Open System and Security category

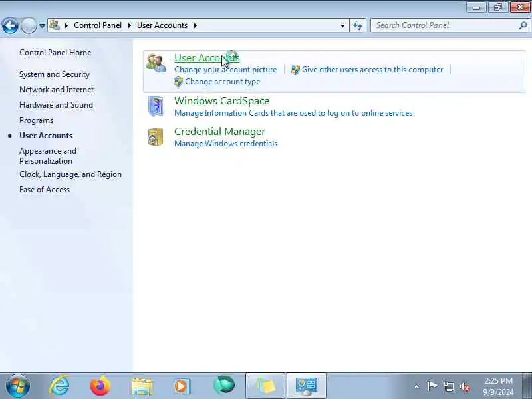pyautogui.click(x=55, y=74)
